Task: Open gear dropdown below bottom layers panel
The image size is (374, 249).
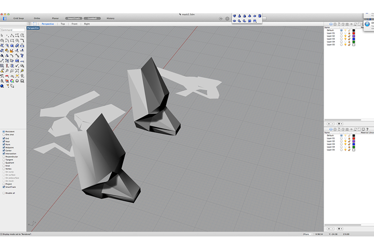Action: coord(340,229)
